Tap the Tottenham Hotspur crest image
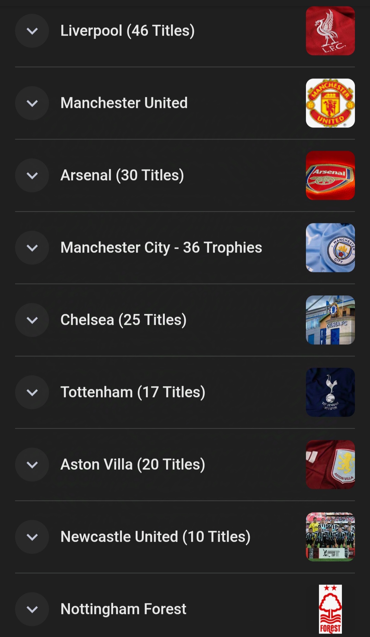 click(x=330, y=392)
